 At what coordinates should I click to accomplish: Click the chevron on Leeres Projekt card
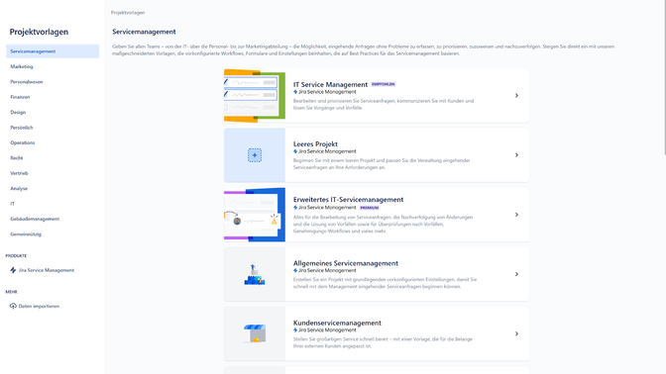point(517,155)
